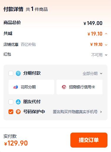Click the Huabei installment logo icon
The image size is (111, 152).
point(16,87)
